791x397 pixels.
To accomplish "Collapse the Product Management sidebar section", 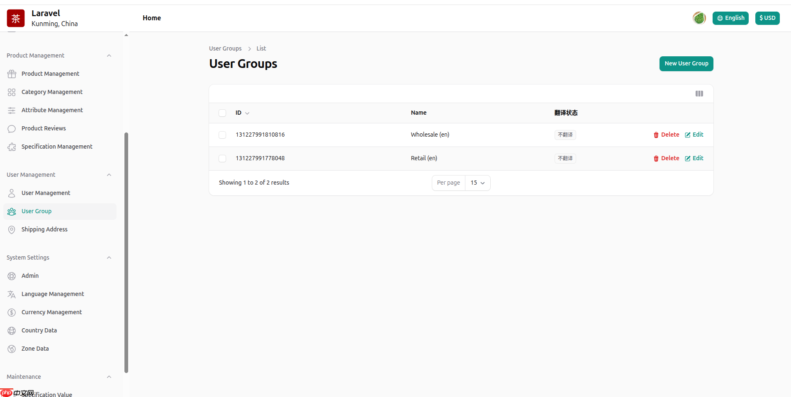I will tap(109, 56).
